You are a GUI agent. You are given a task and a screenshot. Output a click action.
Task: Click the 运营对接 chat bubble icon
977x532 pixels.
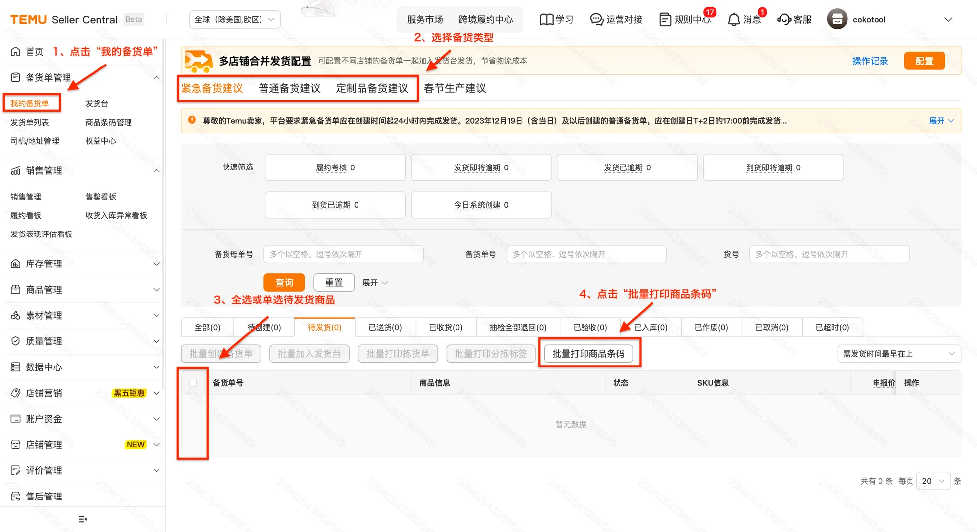596,19
